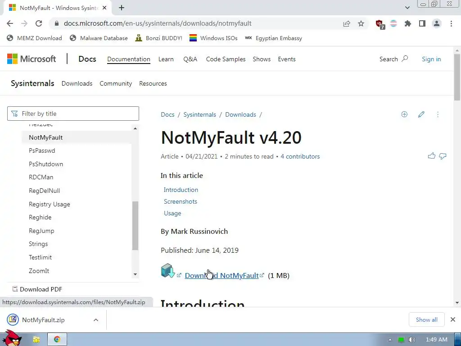Open the Events nav item

click(287, 59)
